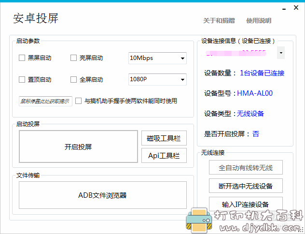Viewport: 305px width, 234px height.
Task: Open the 使用说明 help link
Action: pyautogui.click(x=259, y=20)
